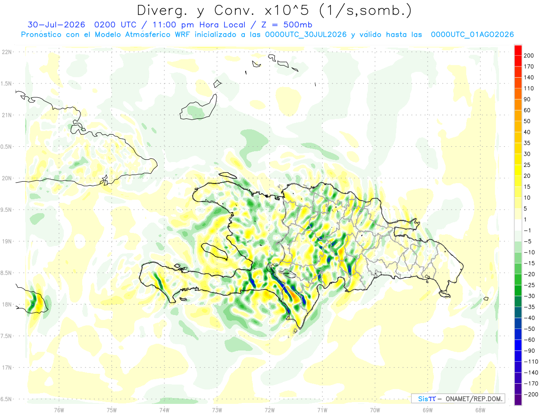Click the "200" value at the color bar top
This screenshot has width=539, height=416.
click(x=529, y=56)
